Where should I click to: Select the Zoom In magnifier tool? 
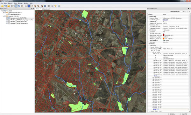[x=35, y=6]
